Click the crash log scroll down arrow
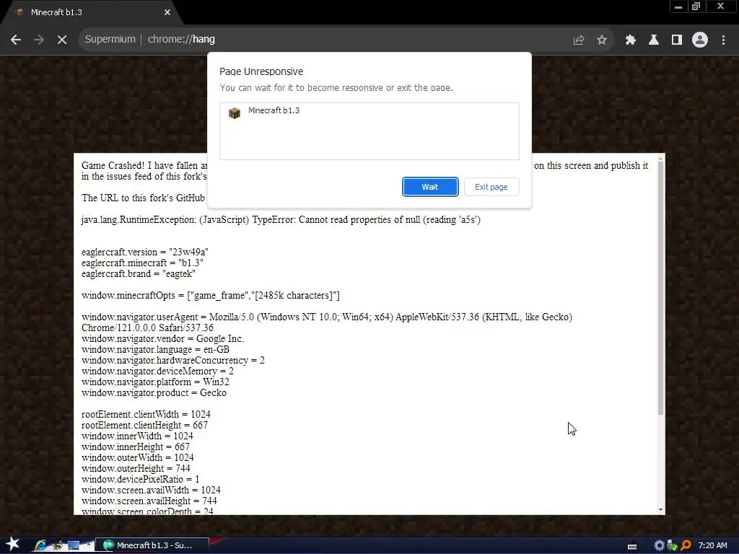This screenshot has height=554, width=739. click(x=660, y=510)
